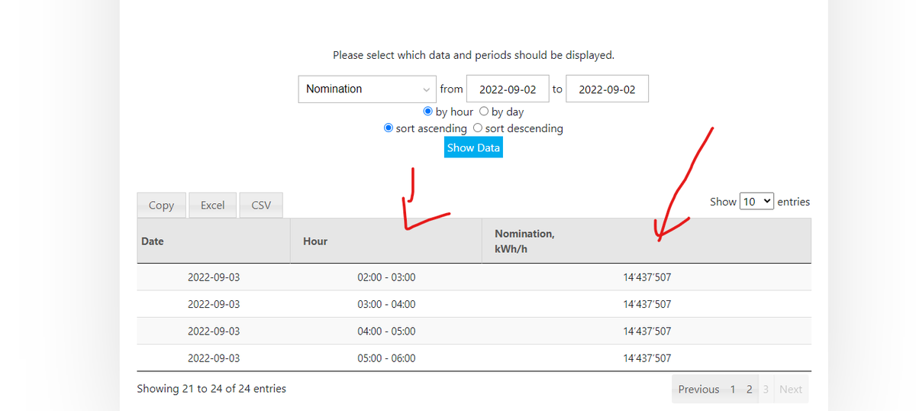Click nomination value in 04:00 - 05:00 row
Image resolution: width=916 pixels, height=411 pixels.
point(647,331)
